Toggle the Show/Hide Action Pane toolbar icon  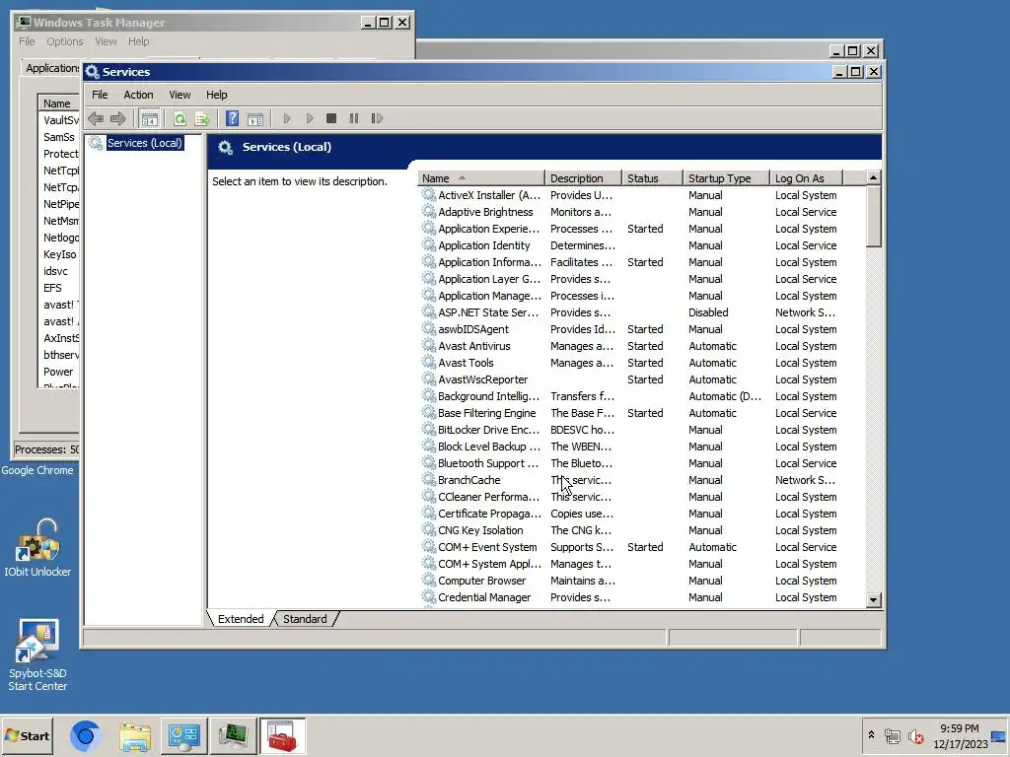[x=255, y=118]
